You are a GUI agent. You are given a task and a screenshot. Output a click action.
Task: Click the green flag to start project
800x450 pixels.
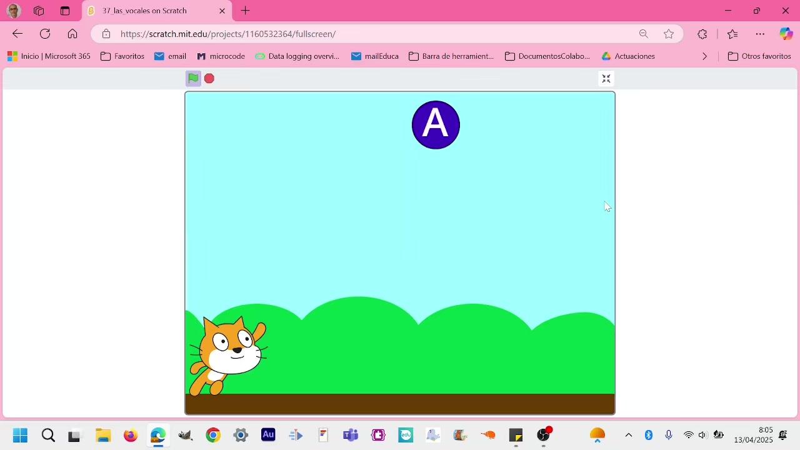[x=193, y=78]
